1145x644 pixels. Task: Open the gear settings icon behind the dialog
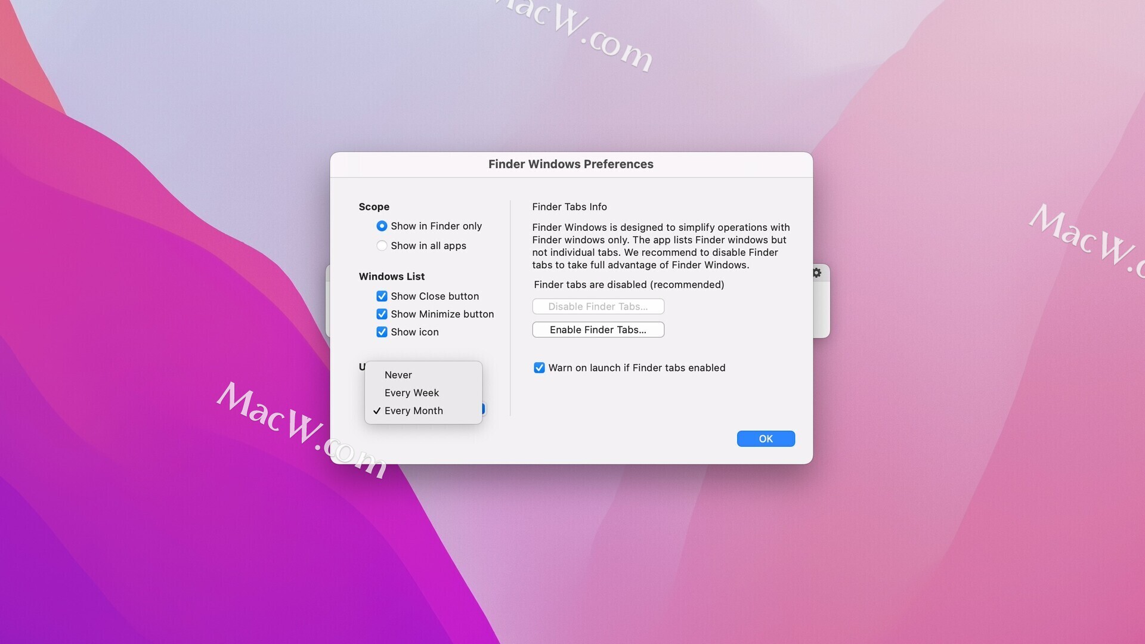(x=817, y=273)
